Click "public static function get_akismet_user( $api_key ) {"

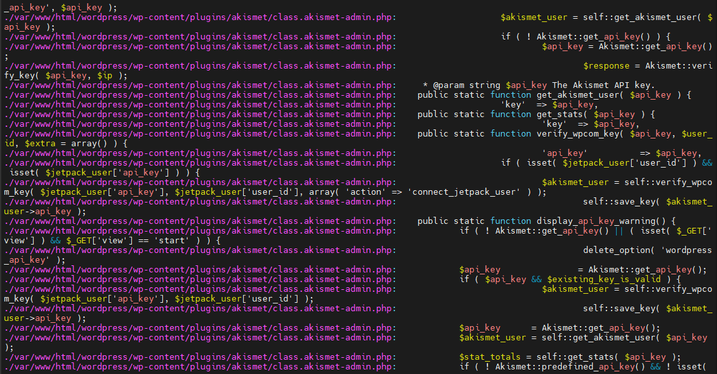click(554, 94)
